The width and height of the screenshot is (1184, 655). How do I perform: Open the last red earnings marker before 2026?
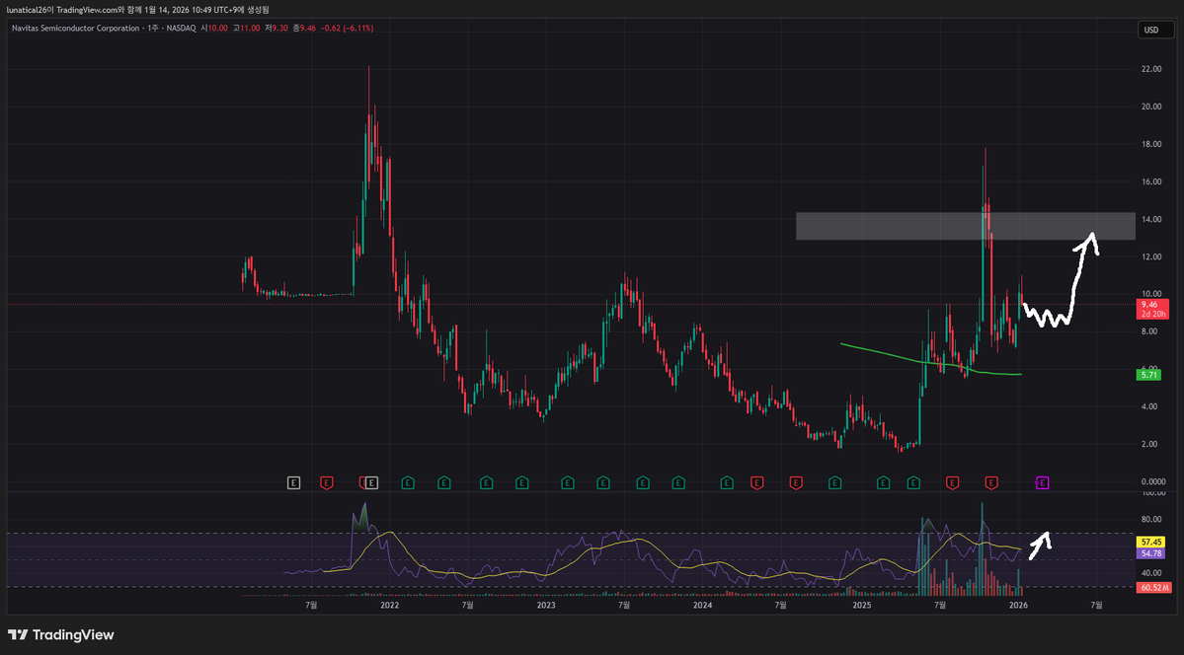991,483
